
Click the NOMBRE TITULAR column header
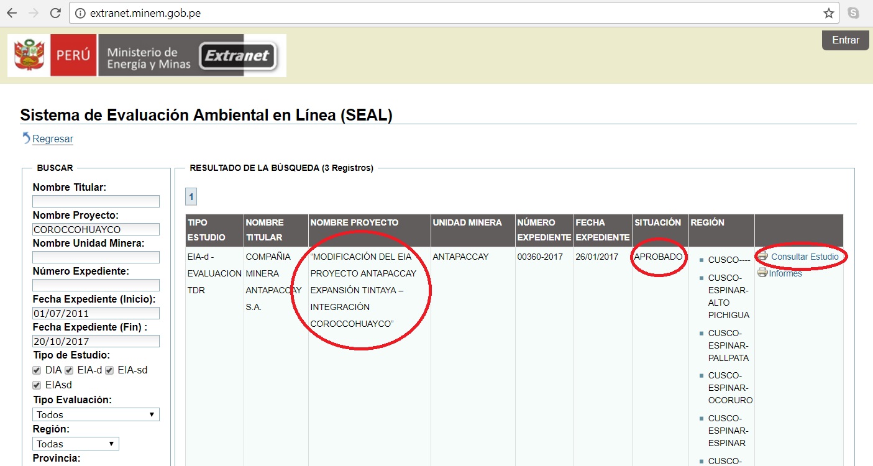276,230
